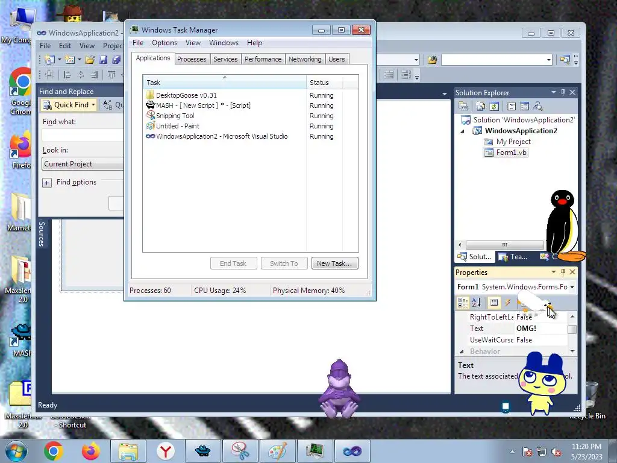Click the Save All icon in Visual Studio

pos(116,60)
